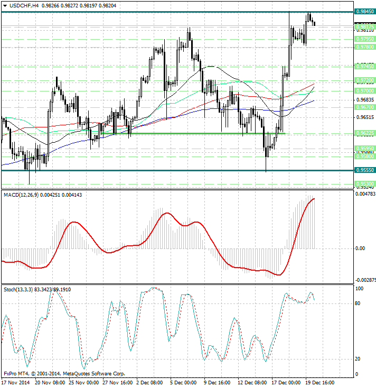The height and width of the screenshot is (387, 376).
Task: Select the 0.96700 price level label
Action: click(x=365, y=107)
